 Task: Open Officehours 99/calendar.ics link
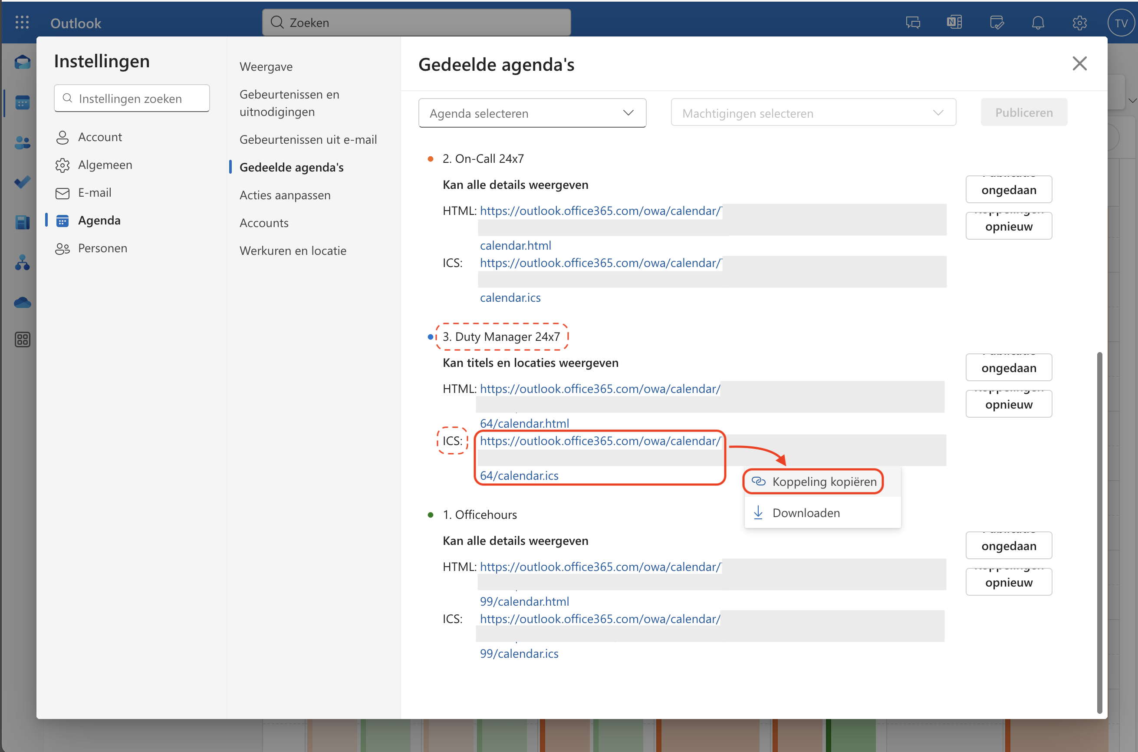pos(519,653)
